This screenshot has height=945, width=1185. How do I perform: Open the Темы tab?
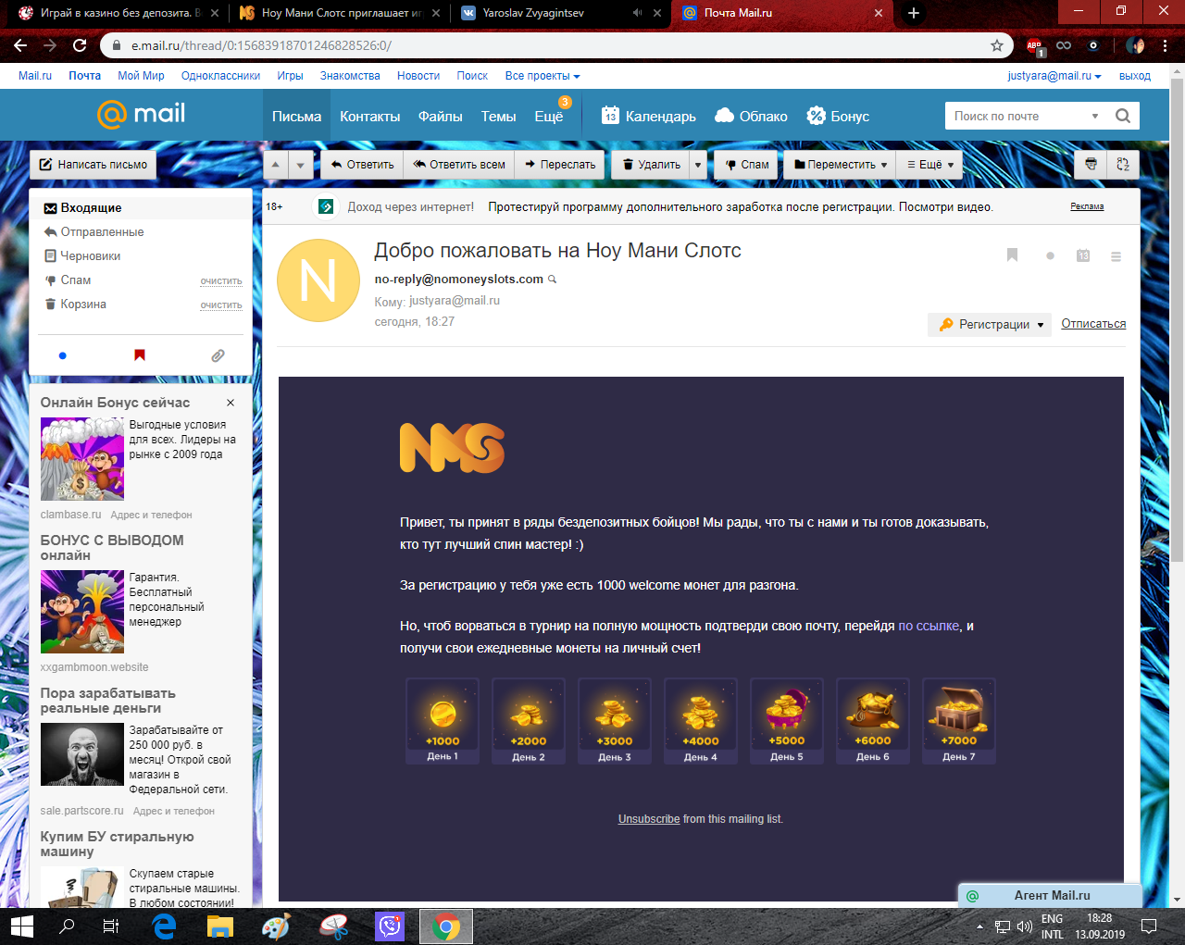pos(498,116)
